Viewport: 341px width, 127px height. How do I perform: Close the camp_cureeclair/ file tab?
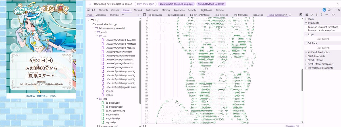(x=286, y=15)
